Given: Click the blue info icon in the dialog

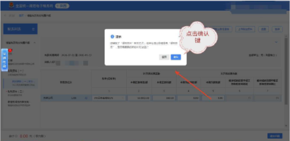Looking at the screenshot, I should [112, 37].
